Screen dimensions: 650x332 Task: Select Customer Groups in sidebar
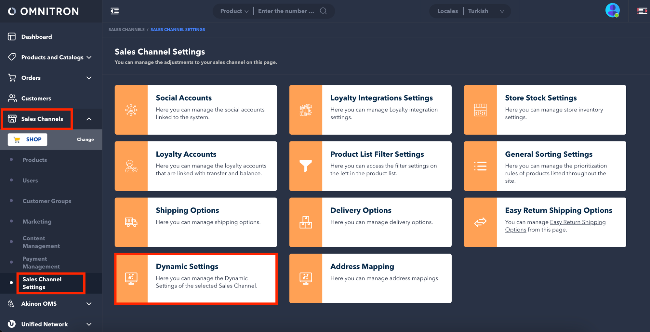[47, 201]
